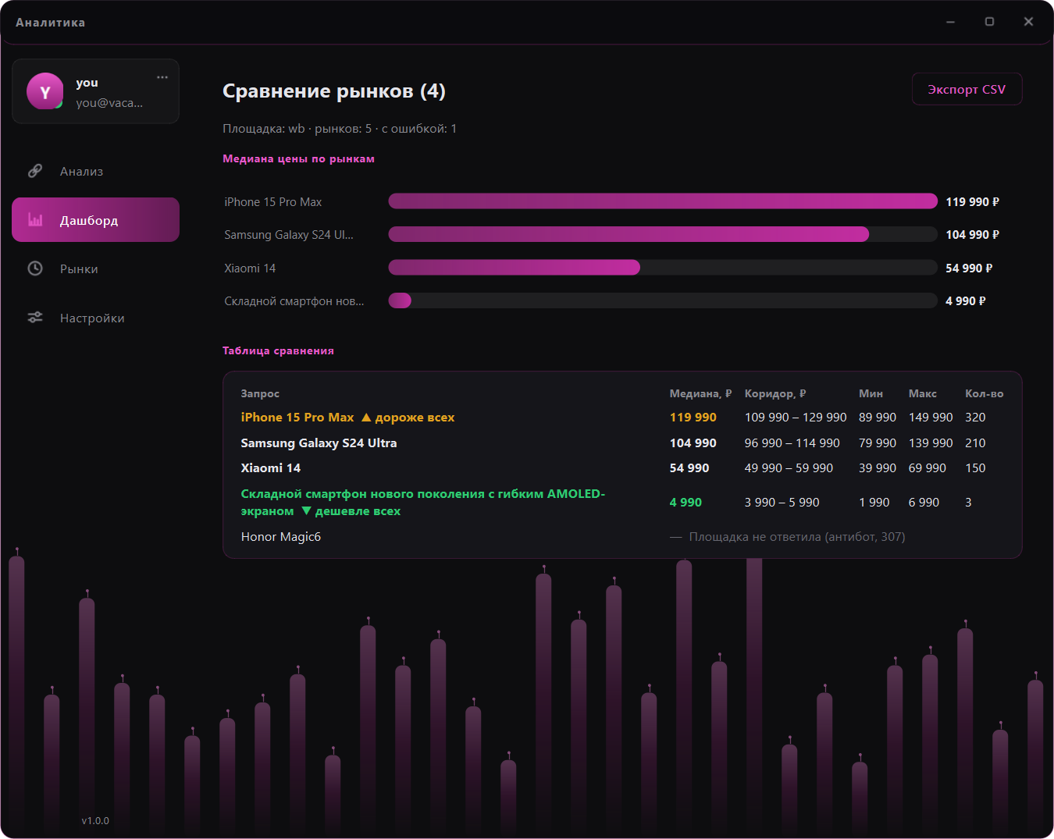The image size is (1054, 839).
Task: Click the 210 count cell
Action: 975,443
